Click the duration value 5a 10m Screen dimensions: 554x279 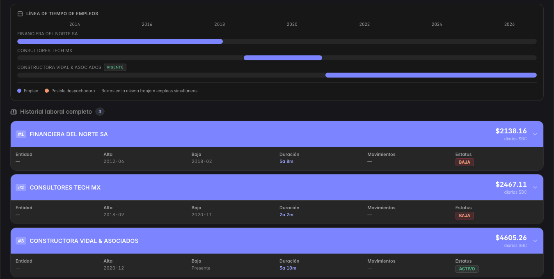click(x=288, y=268)
